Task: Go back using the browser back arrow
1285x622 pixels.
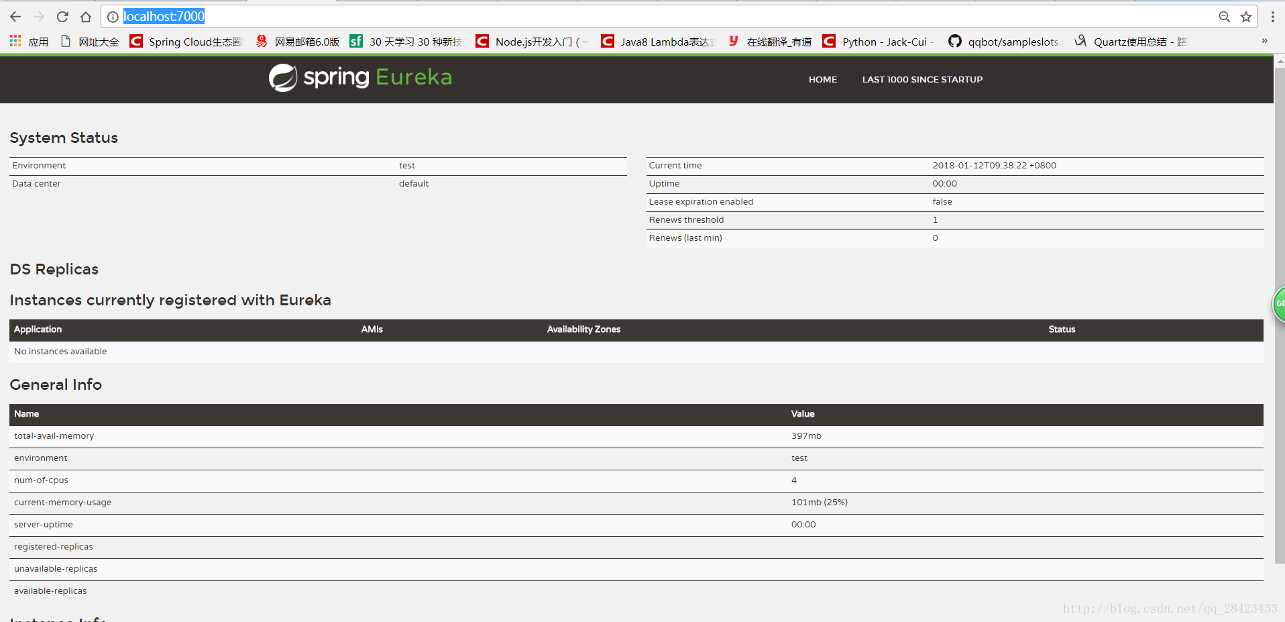Action: 16,17
